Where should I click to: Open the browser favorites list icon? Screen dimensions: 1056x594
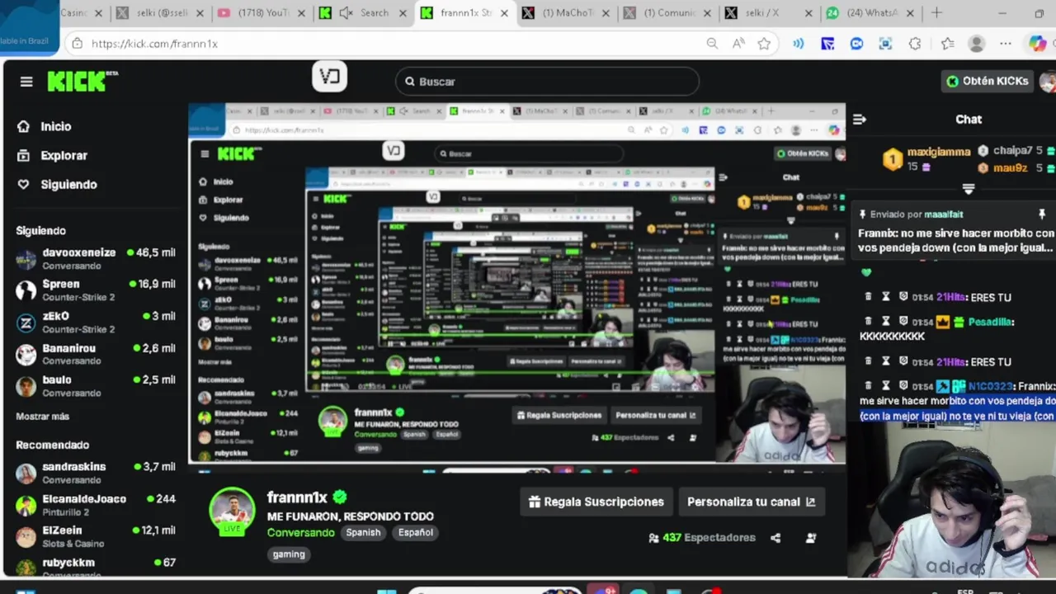point(947,44)
